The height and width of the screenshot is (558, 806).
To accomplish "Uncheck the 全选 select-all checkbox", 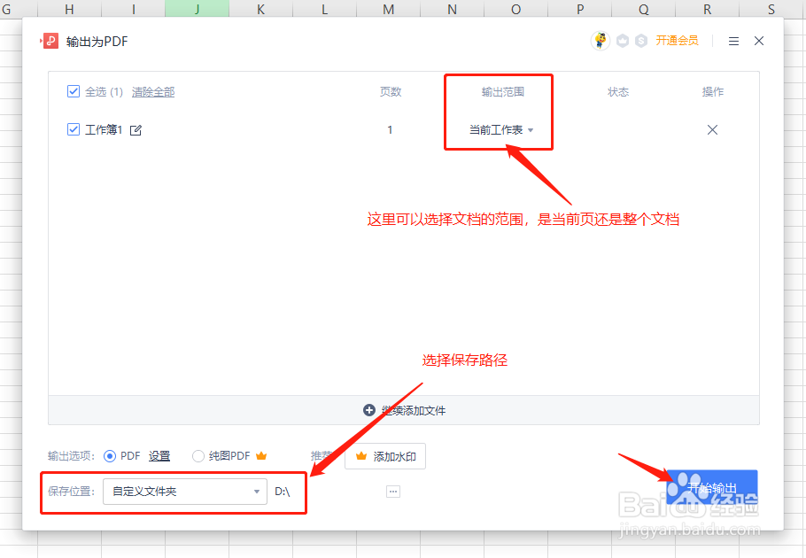I will pyautogui.click(x=73, y=91).
